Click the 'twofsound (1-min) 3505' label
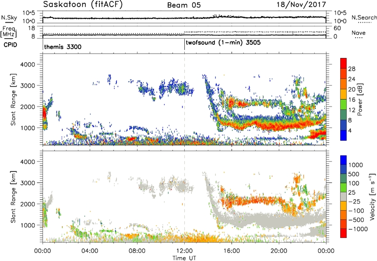 tap(223, 43)
